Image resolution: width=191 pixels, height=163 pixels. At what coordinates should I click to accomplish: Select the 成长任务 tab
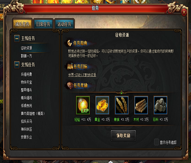pyautogui.click(x=22, y=24)
